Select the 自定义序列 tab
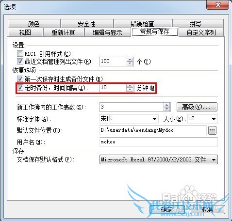 tap(201, 32)
